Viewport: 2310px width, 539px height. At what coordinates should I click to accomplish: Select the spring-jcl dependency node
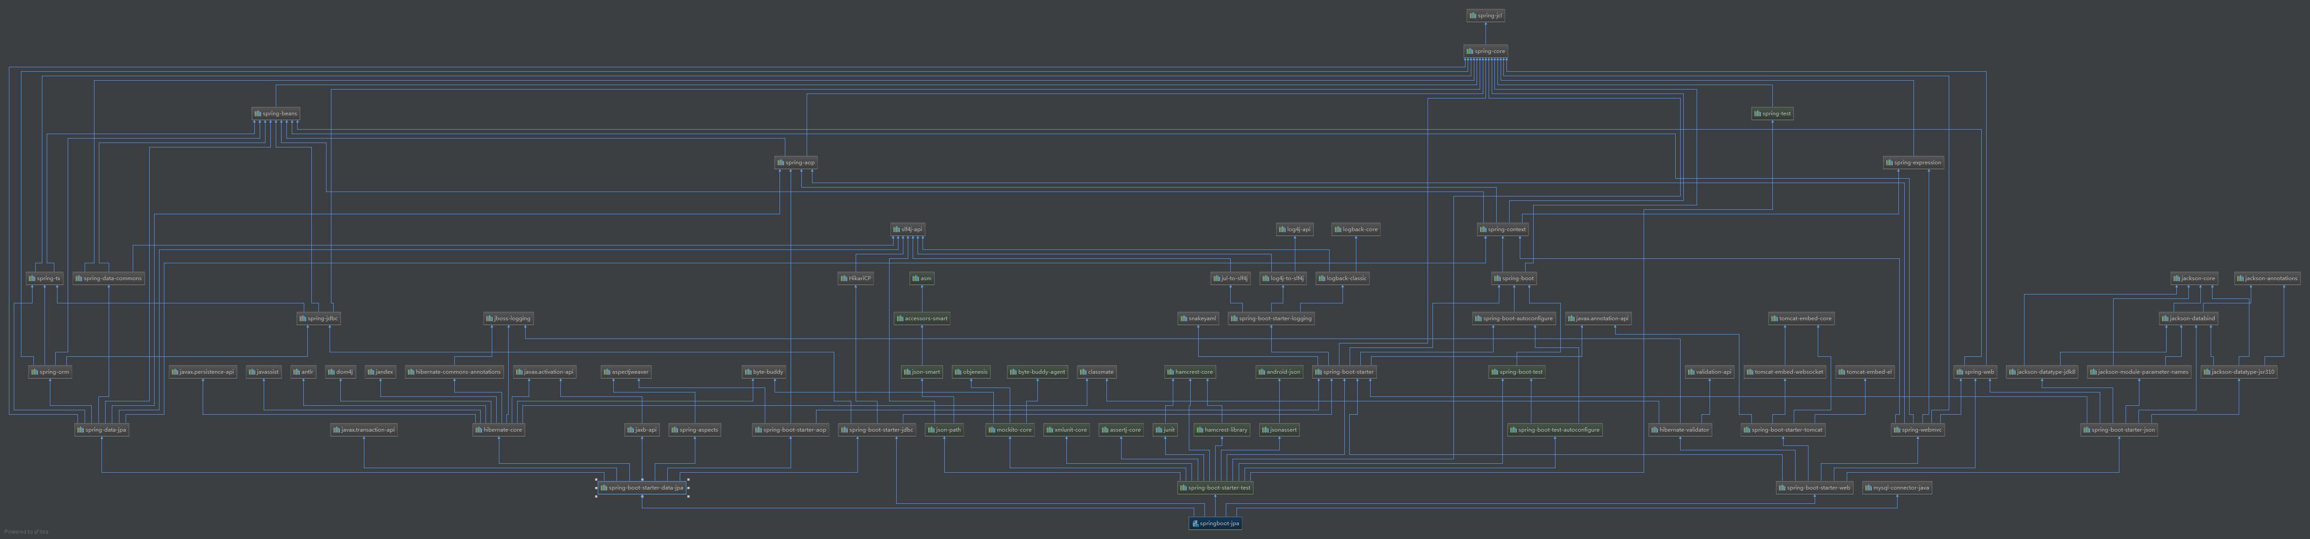(x=1485, y=15)
